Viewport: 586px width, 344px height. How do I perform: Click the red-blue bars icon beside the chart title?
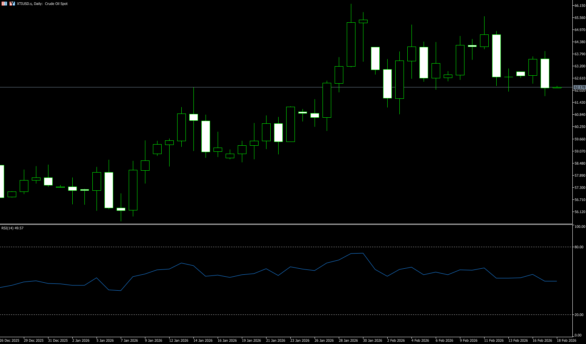point(12,3)
